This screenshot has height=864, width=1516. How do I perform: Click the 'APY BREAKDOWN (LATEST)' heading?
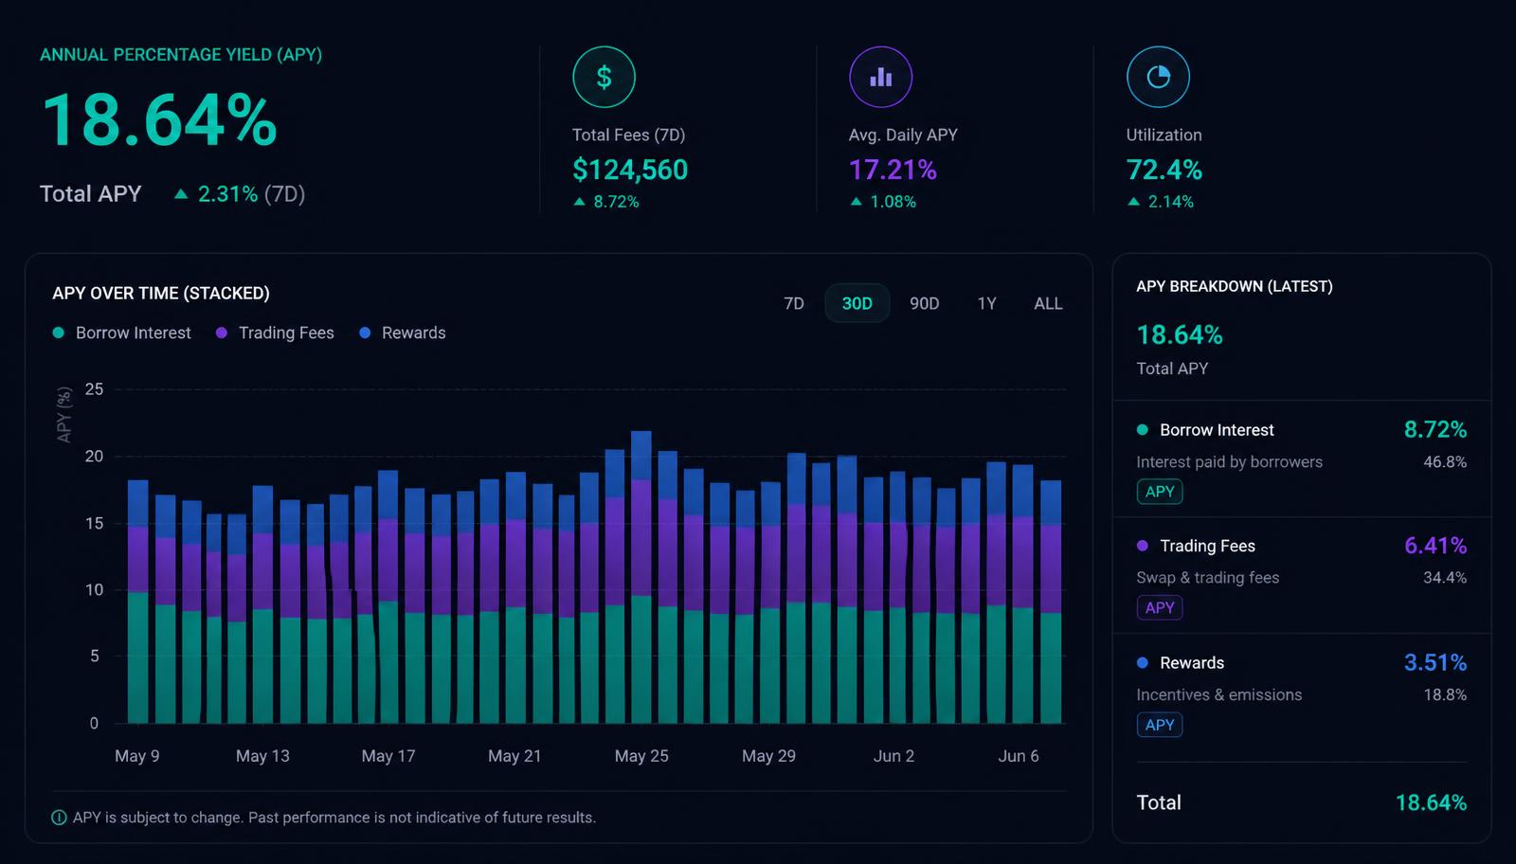pos(1235,286)
